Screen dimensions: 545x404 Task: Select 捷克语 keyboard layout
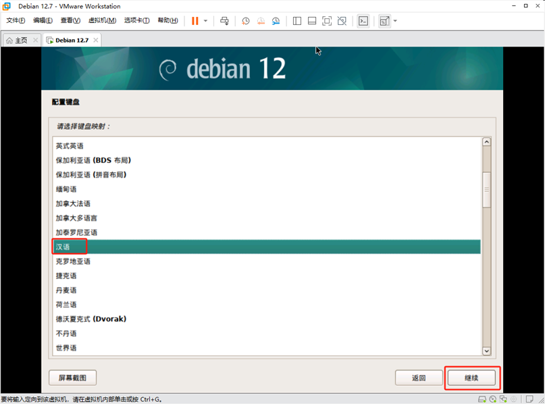point(267,276)
